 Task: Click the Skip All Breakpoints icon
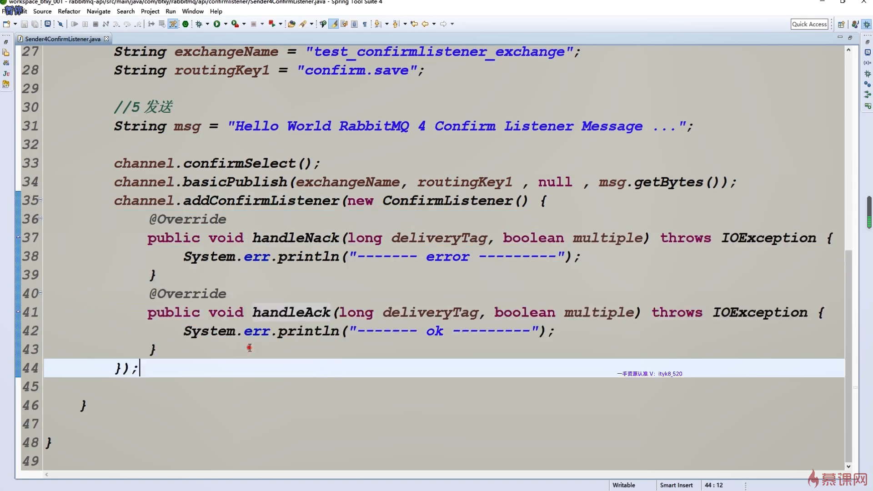[60, 24]
